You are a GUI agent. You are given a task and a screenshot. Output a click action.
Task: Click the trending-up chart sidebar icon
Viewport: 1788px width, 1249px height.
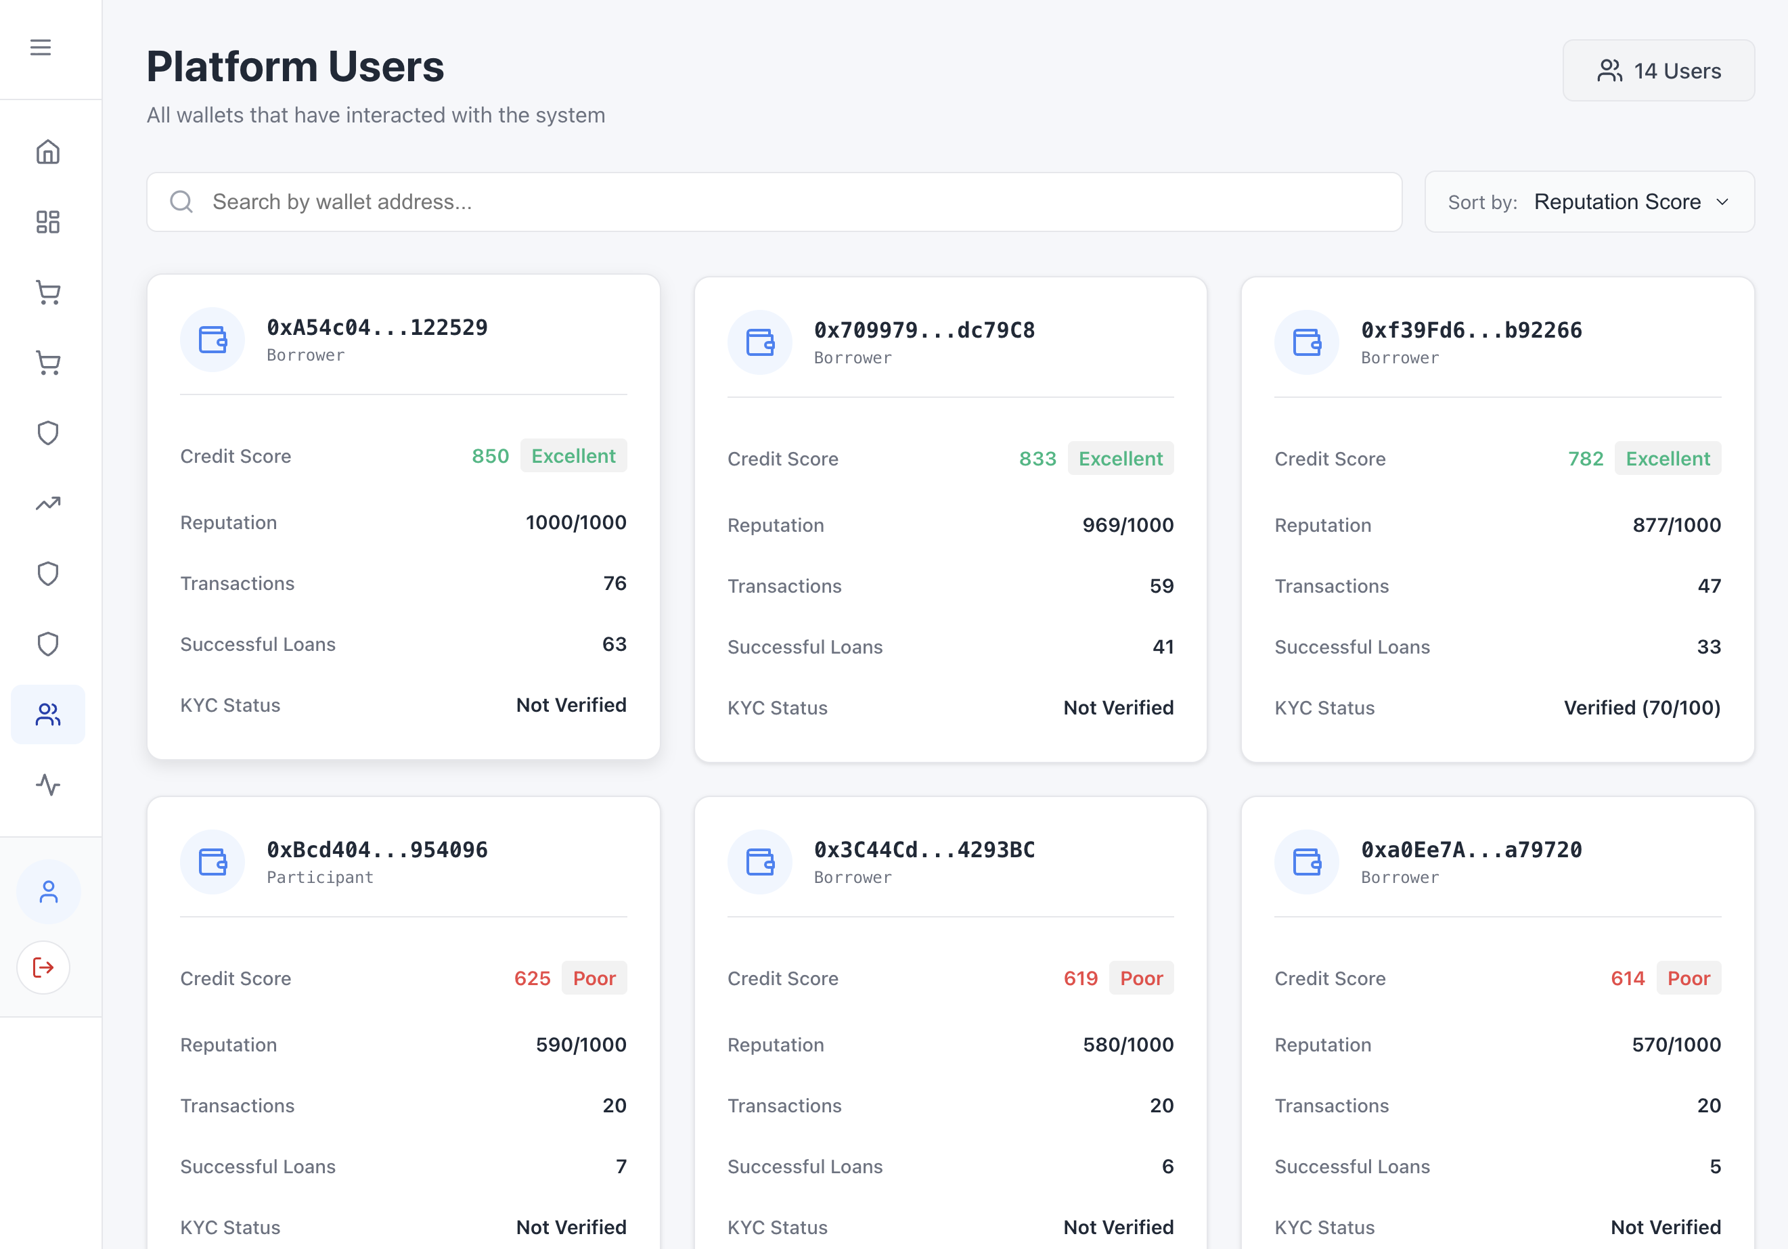[x=48, y=503]
